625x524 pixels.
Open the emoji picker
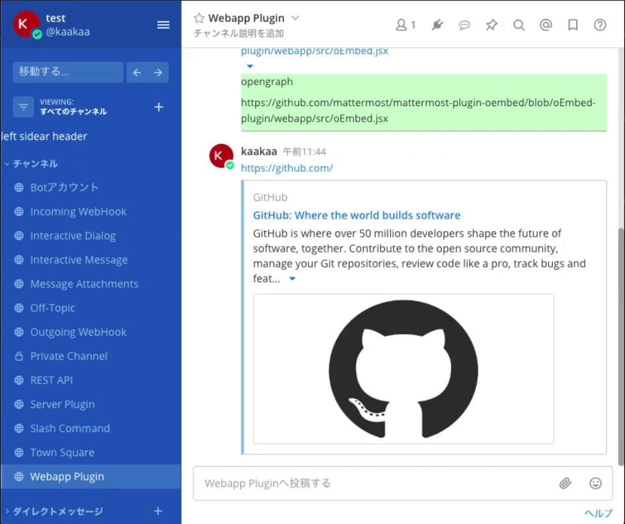pos(596,484)
